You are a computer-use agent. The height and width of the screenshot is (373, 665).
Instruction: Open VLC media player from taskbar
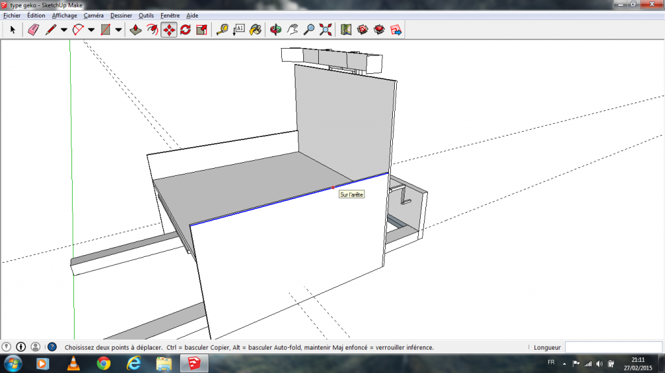click(73, 364)
